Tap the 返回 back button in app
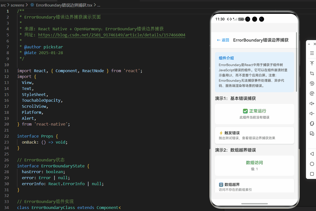Image resolution: width=316 pixels, height=211 pixels. (223, 40)
